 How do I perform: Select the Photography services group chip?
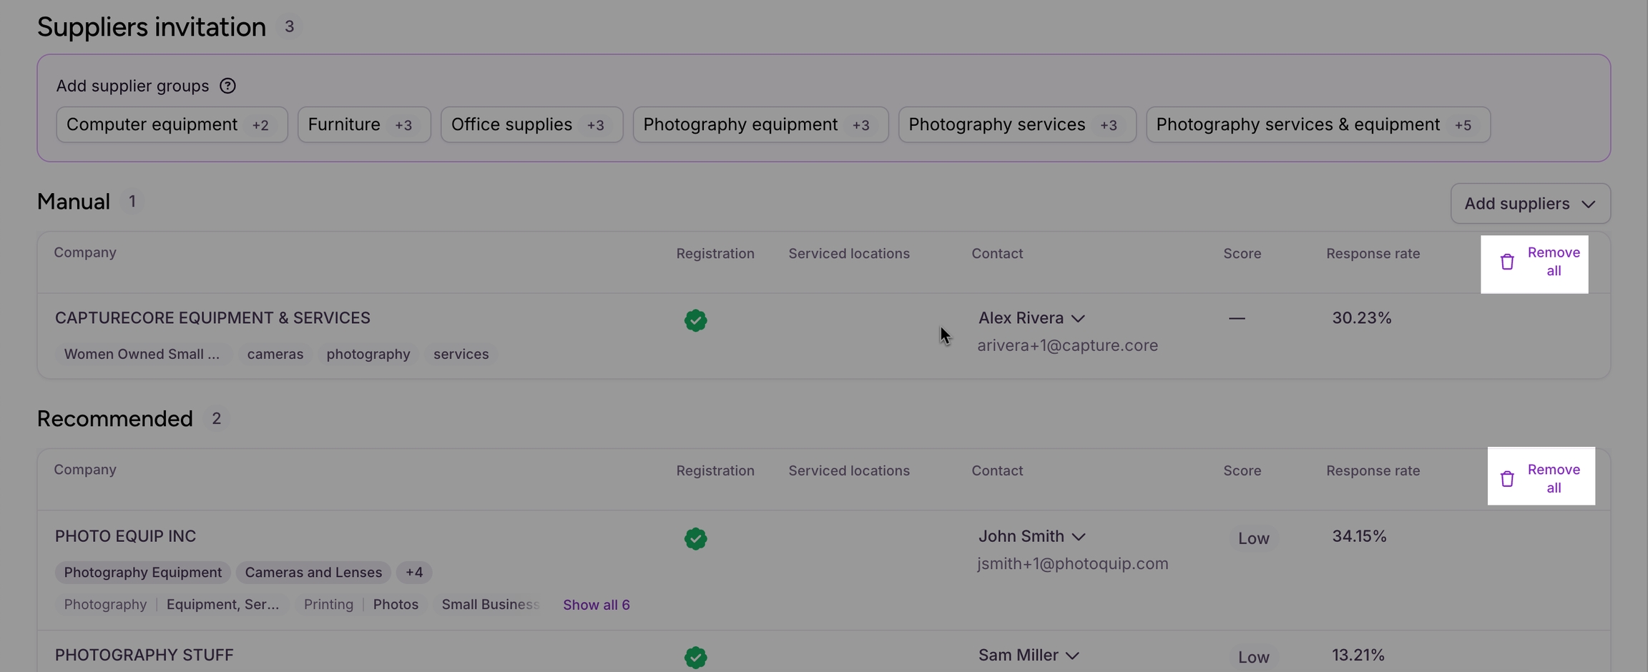point(1016,124)
